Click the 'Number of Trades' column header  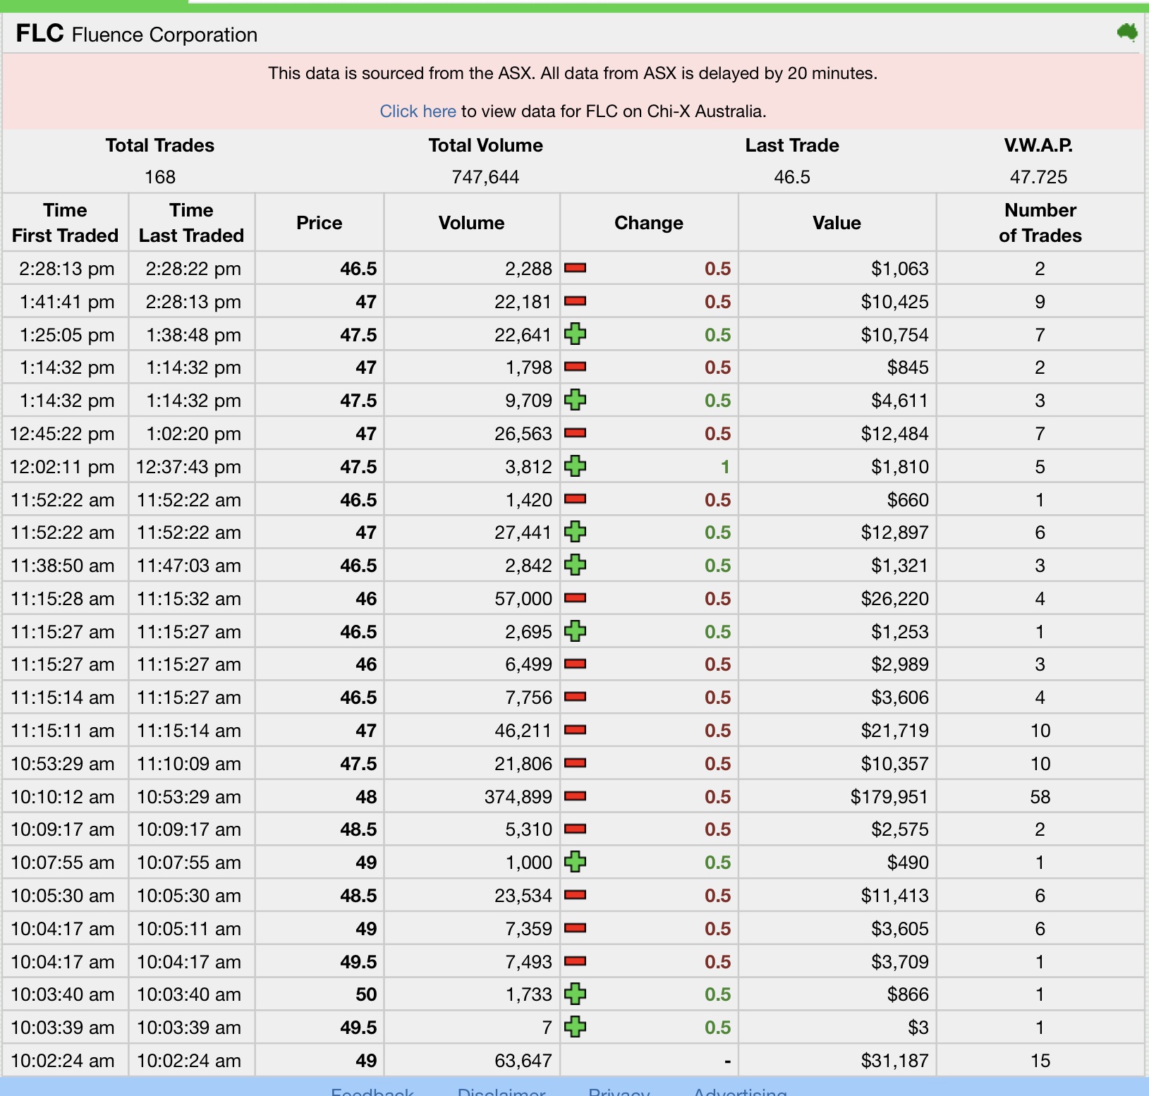tap(1040, 223)
